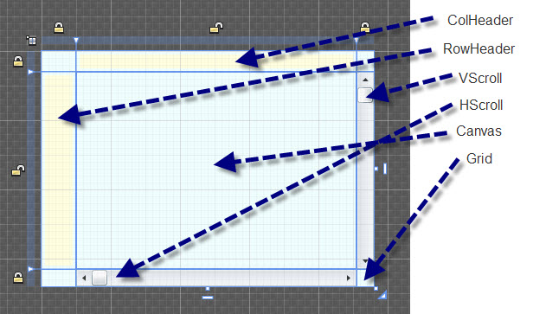Toggle the open lock beside the middle row
This screenshot has height=314, width=546.
[18, 170]
